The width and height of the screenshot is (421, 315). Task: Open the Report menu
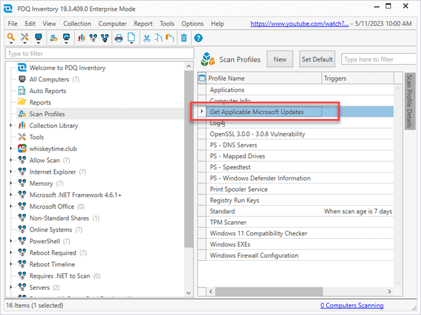[x=143, y=23]
